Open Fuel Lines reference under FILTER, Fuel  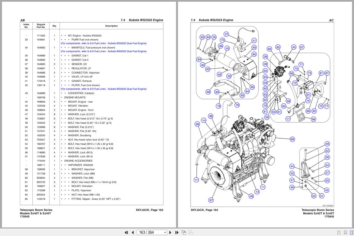[104, 89]
